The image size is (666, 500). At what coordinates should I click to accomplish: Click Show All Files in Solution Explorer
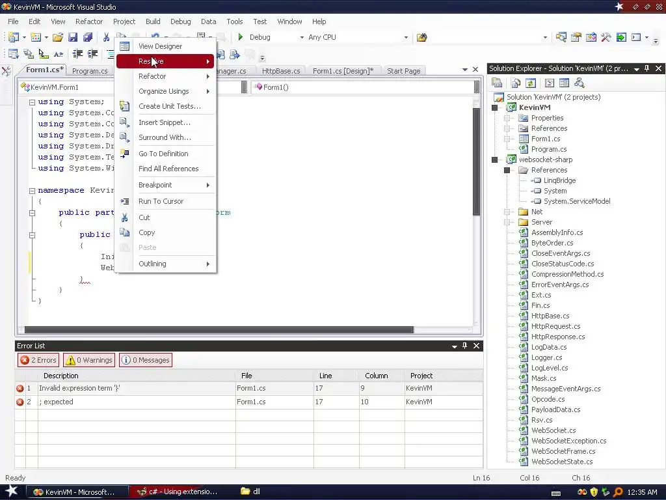516,83
